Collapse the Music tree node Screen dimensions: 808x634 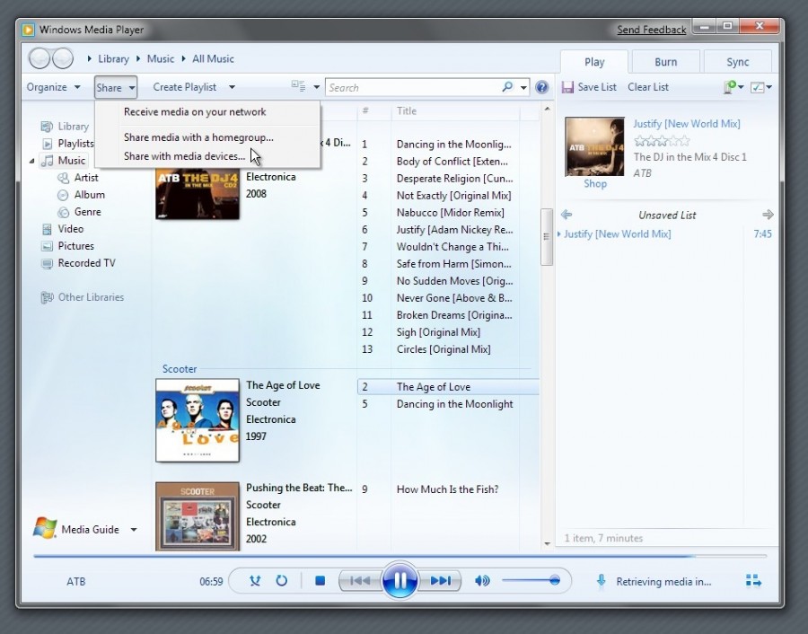(x=32, y=161)
